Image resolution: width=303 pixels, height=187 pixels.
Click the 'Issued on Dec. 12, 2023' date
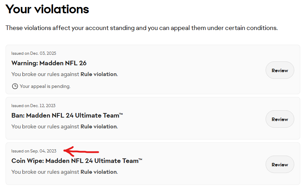33,106
